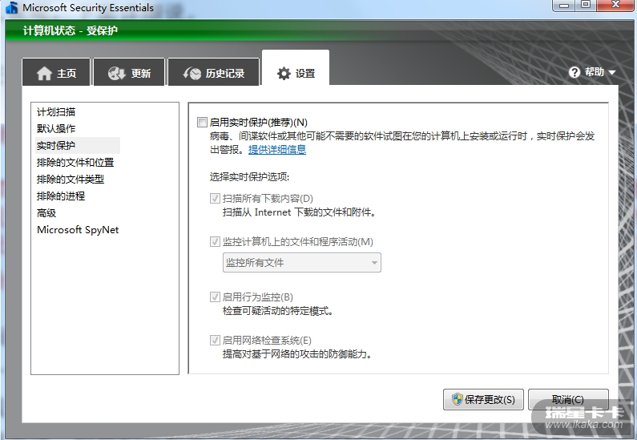Click the globe icon on 更新 tab
Image resolution: width=637 pixels, height=440 pixels.
click(117, 74)
